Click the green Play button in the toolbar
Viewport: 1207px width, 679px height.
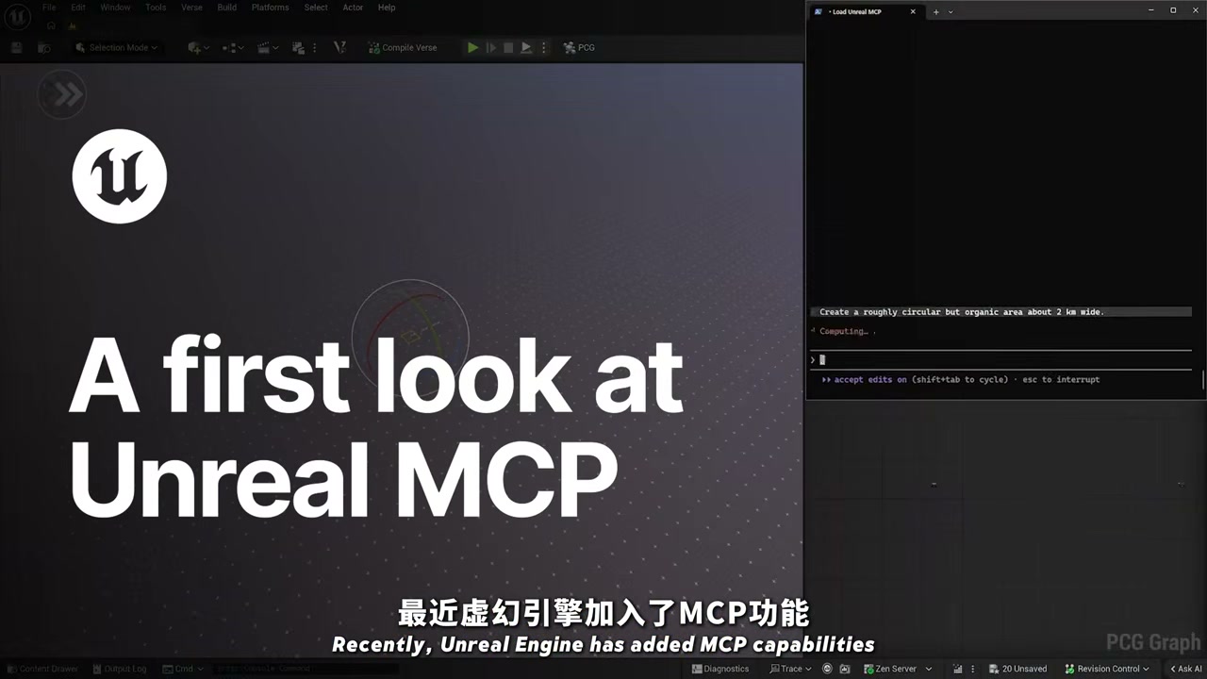(x=472, y=47)
